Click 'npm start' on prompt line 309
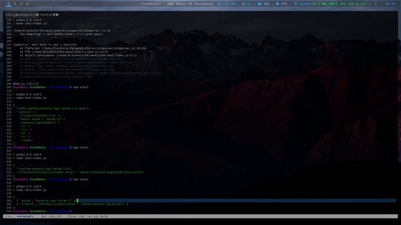The image size is (401, 225). (x=81, y=87)
